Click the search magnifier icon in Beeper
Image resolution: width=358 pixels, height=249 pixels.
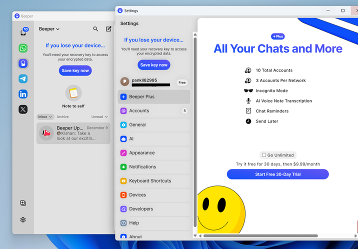[x=96, y=29]
